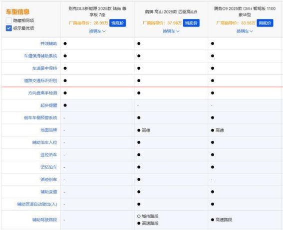283x230 pixels.
Task: Open the 辅助匝道自动驶出(入) parameter link
Action: pos(37,204)
